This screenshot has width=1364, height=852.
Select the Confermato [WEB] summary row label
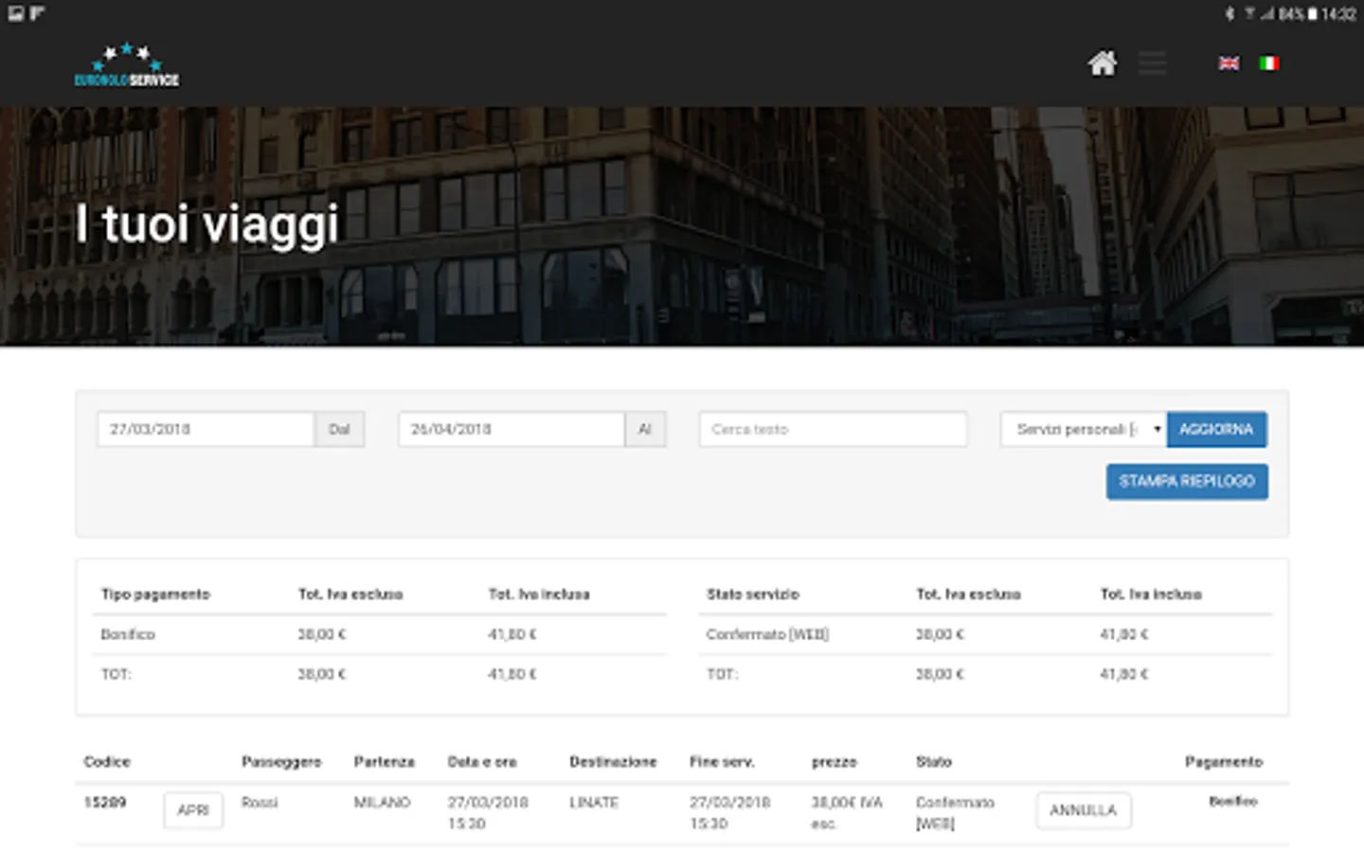[767, 634]
